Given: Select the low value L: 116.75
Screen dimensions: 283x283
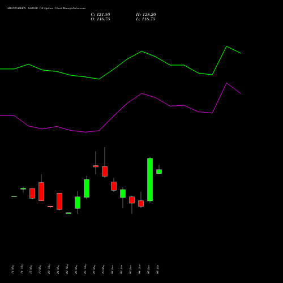Looking at the screenshot, I should (x=145, y=19).
